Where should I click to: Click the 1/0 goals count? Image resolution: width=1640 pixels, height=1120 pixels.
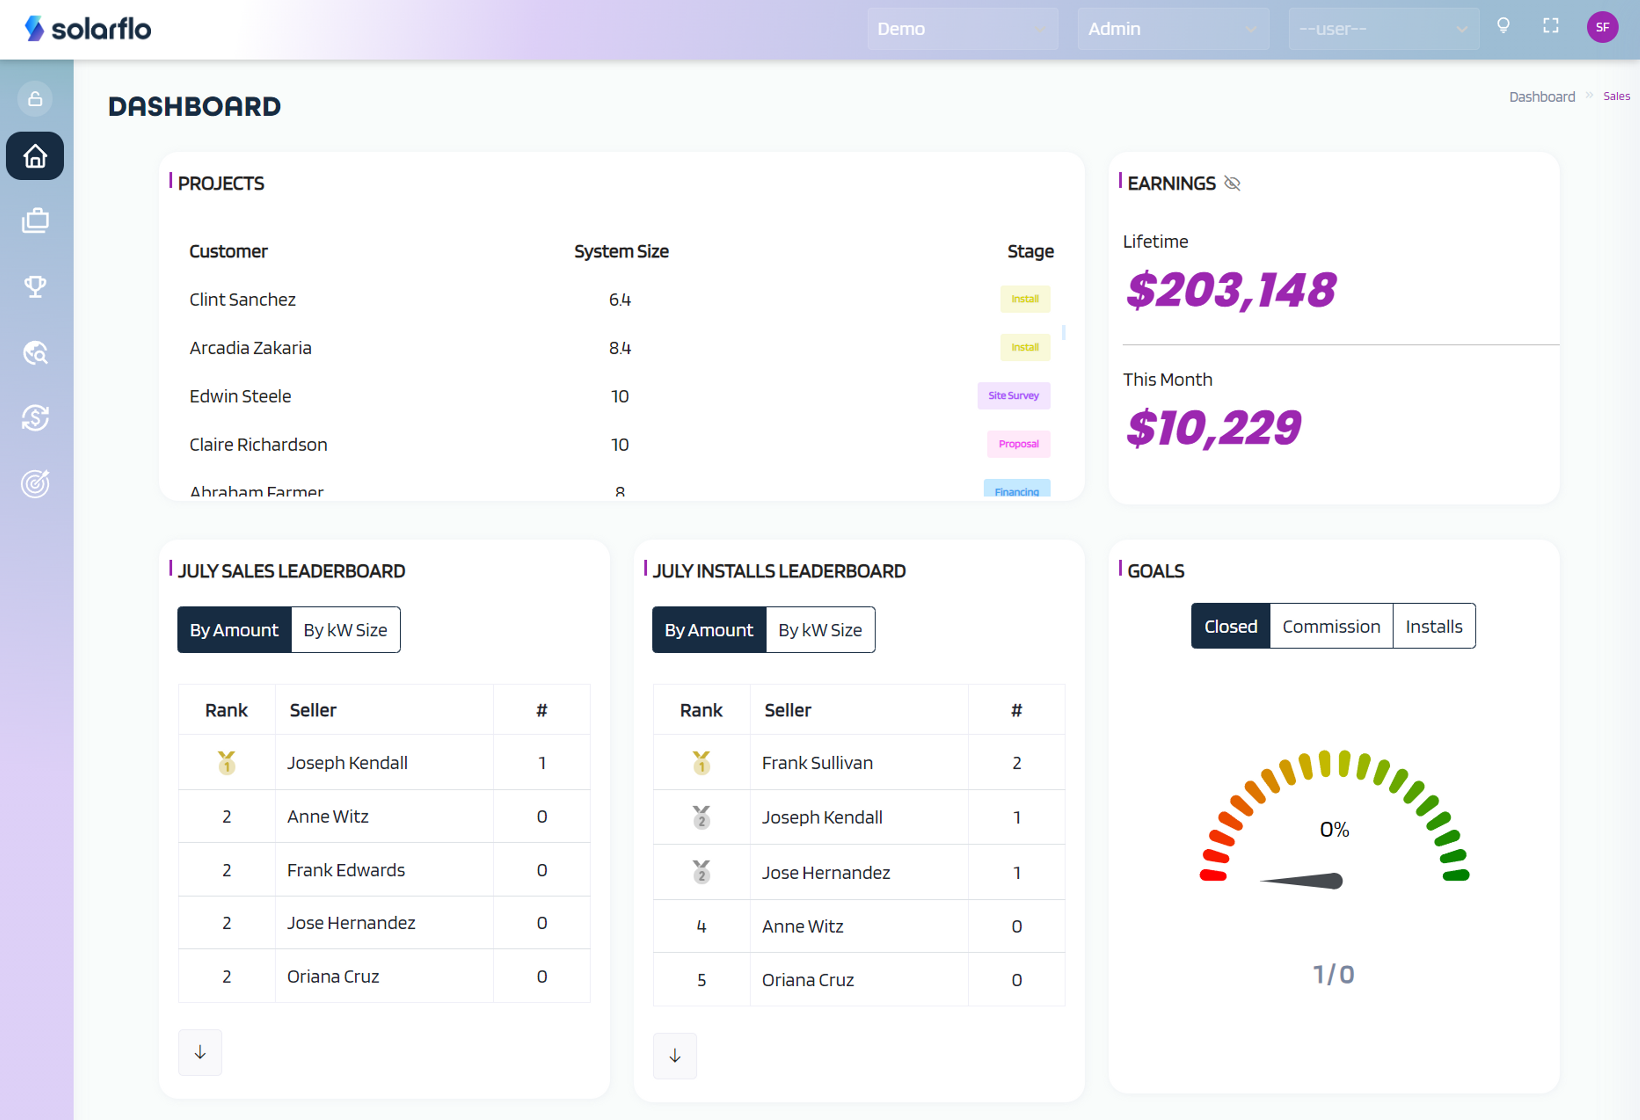coord(1333,975)
